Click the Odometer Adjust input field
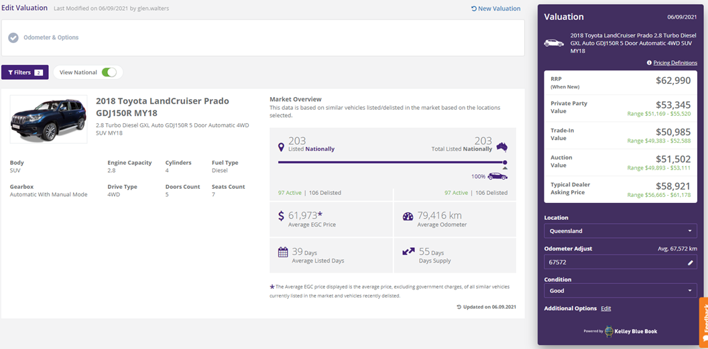Viewport: 708px width, 349px height. [x=620, y=262]
